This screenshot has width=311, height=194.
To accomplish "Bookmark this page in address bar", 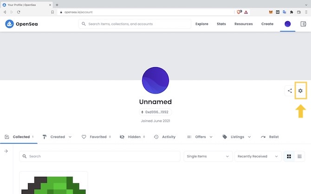I will 52,12.
